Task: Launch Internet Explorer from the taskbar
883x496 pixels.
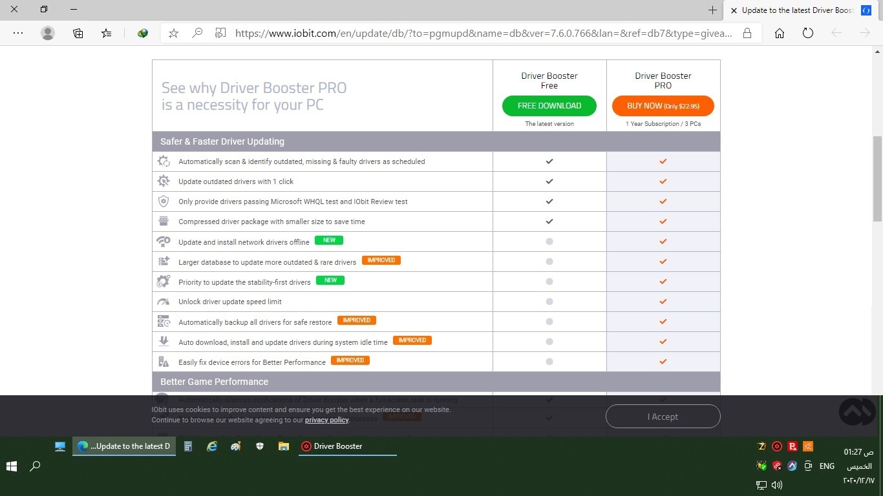Action: pos(212,446)
